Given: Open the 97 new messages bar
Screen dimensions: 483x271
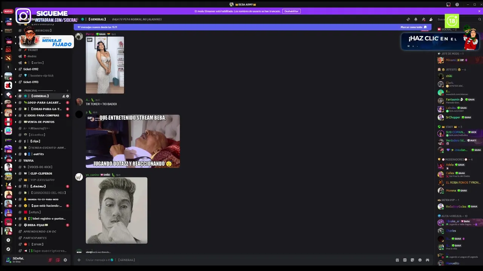Looking at the screenshot, I should pyautogui.click(x=253, y=27).
